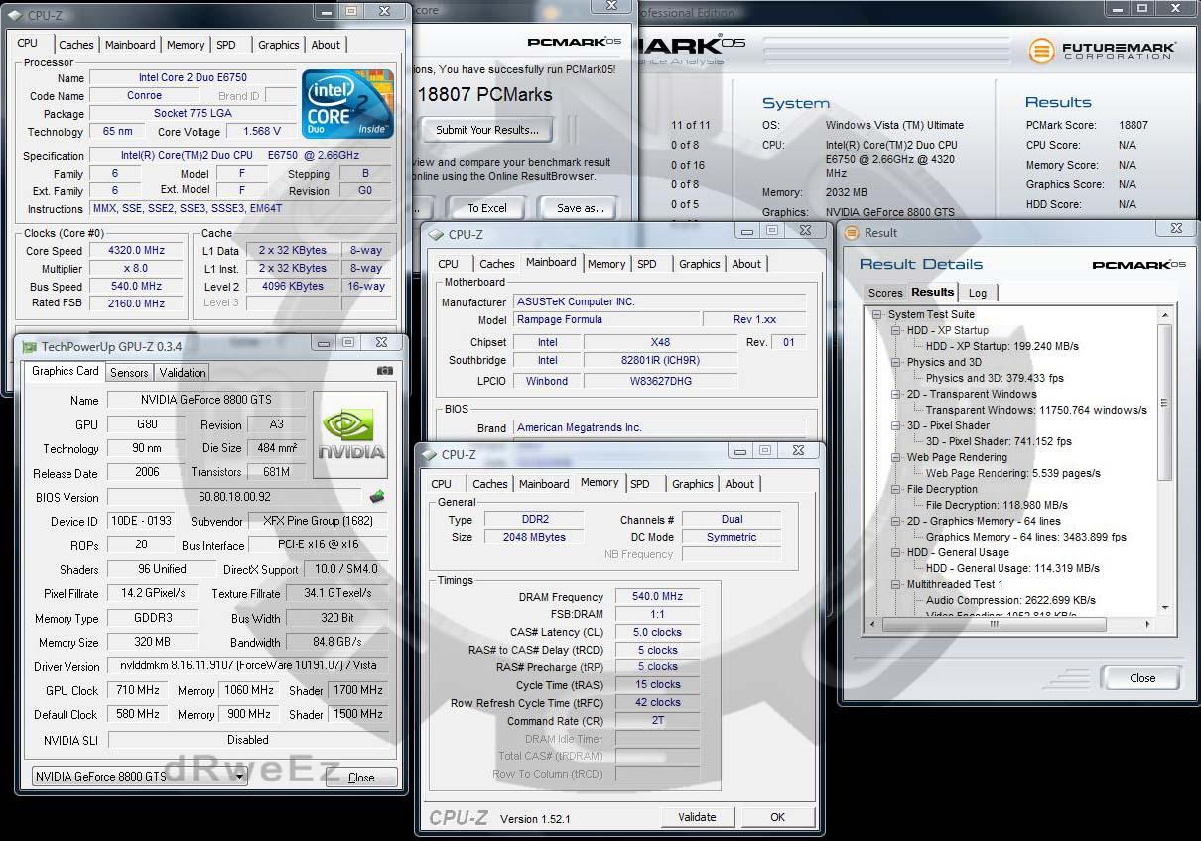Click the NVIDIA logo in GPU-Z
The height and width of the screenshot is (841, 1201).
[351, 436]
